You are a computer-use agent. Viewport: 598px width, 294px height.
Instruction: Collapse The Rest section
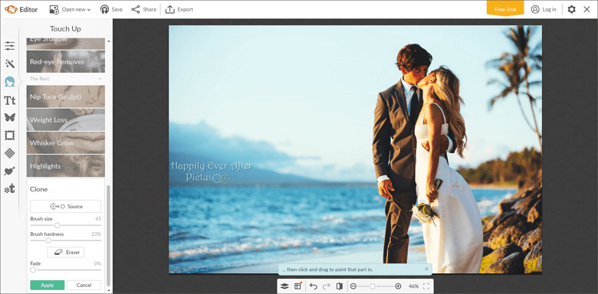point(66,79)
